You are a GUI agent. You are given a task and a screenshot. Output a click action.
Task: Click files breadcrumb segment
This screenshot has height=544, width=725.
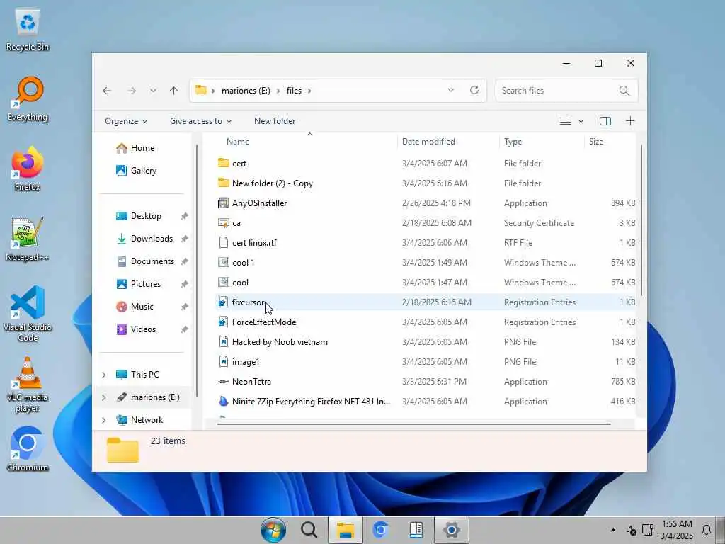[x=294, y=91]
